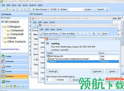Click the green sync icon in bottom strip

[23, 86]
